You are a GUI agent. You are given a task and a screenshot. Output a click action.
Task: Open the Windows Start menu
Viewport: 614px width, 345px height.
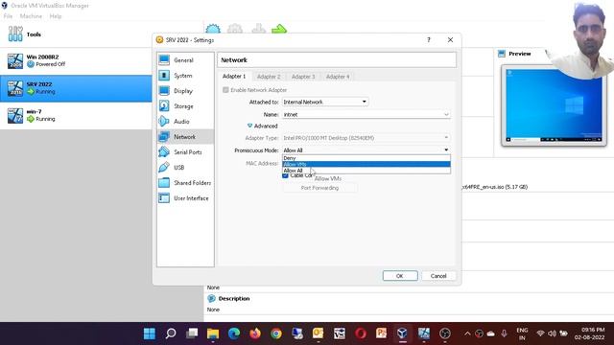point(150,333)
